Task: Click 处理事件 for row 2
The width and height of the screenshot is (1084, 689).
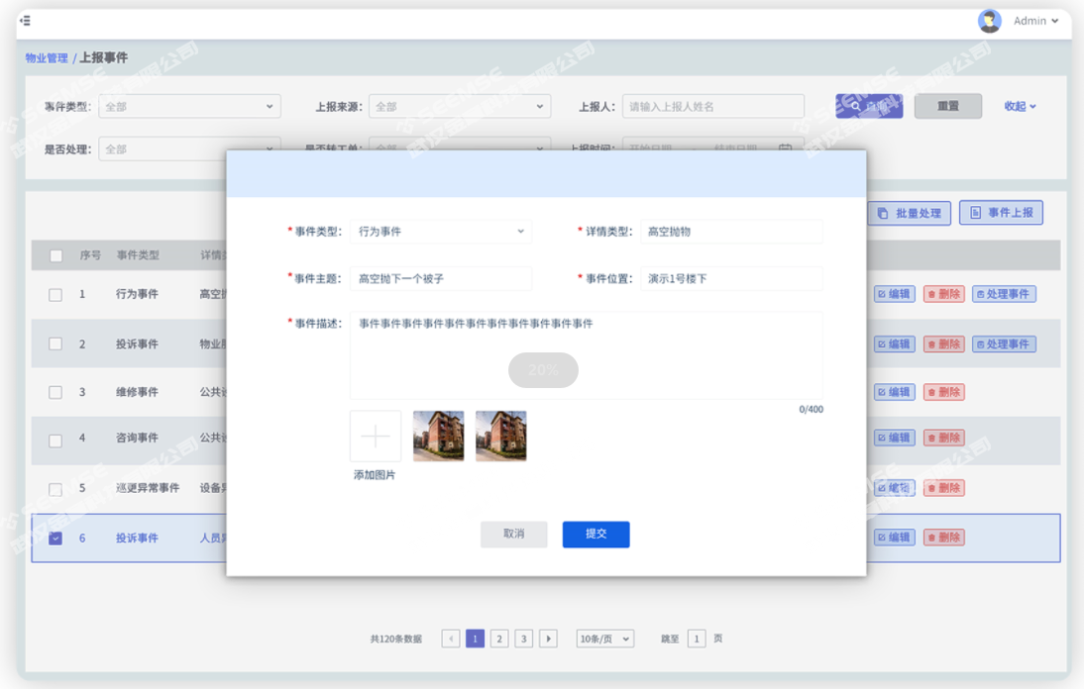Action: (x=1004, y=344)
